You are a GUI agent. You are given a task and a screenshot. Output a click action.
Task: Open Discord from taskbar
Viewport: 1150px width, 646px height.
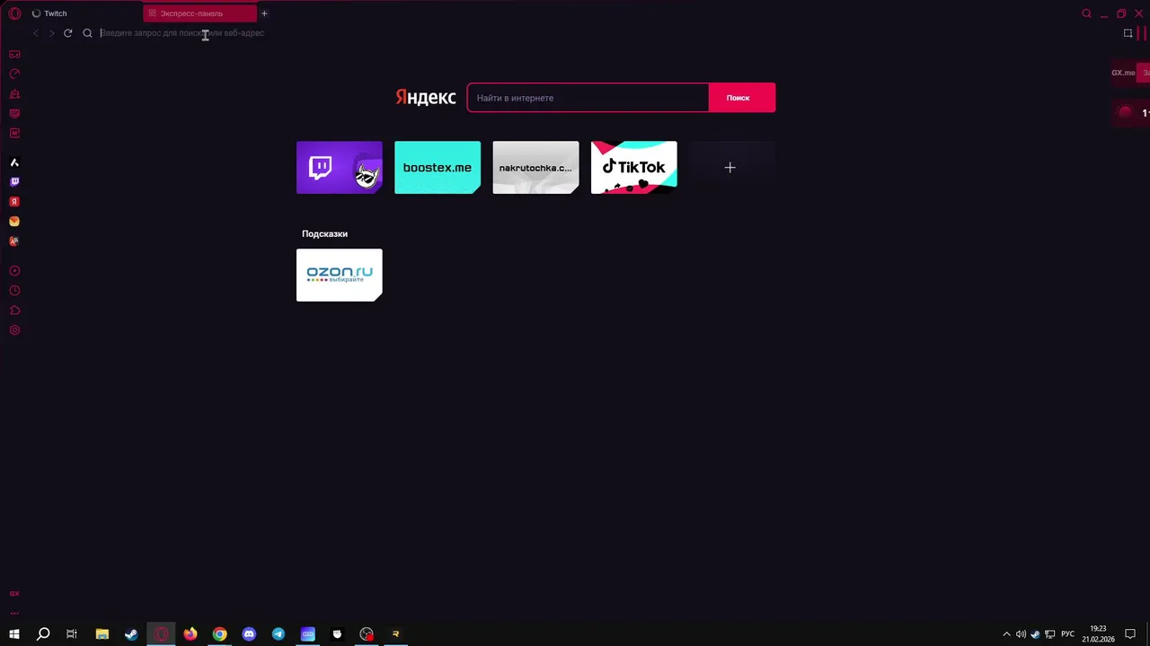pos(249,634)
